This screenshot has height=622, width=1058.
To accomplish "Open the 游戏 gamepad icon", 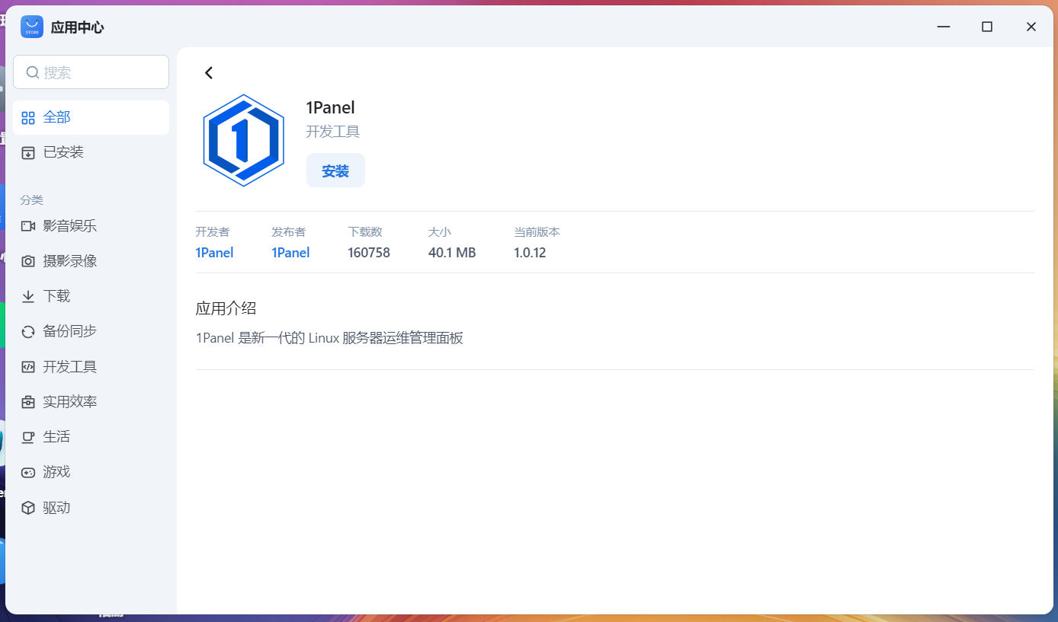I will (28, 472).
